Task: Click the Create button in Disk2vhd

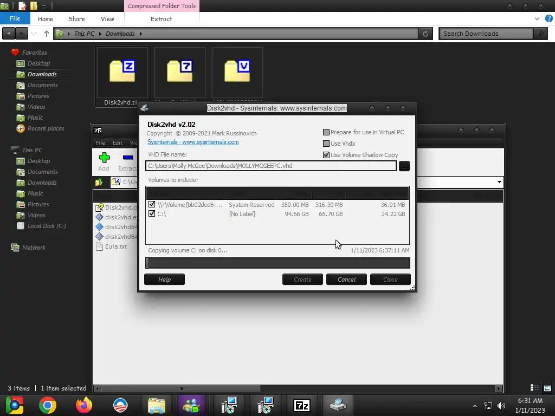Action: click(x=302, y=279)
